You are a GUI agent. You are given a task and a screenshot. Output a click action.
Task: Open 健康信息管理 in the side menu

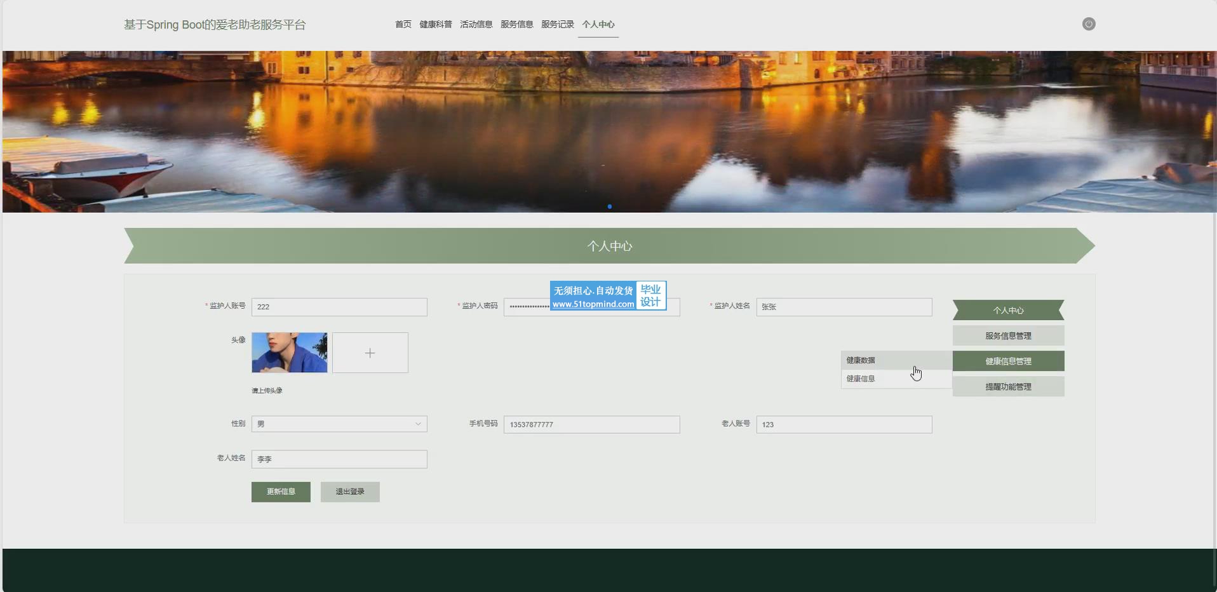tap(1009, 361)
